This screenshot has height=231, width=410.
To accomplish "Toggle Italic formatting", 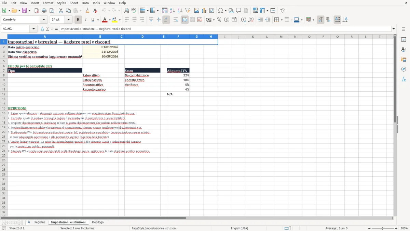I will (86, 20).
